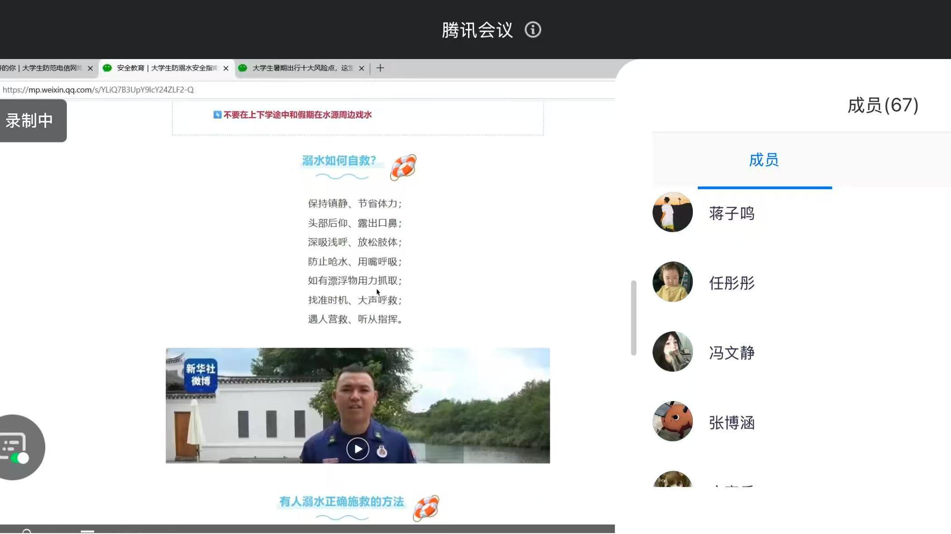Toggle the floating subtitle switch
Screen dimensions: 951x534
coord(19,458)
